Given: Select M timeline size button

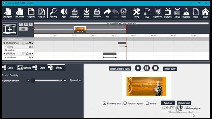Looking at the screenshot, I should click(x=26, y=24).
